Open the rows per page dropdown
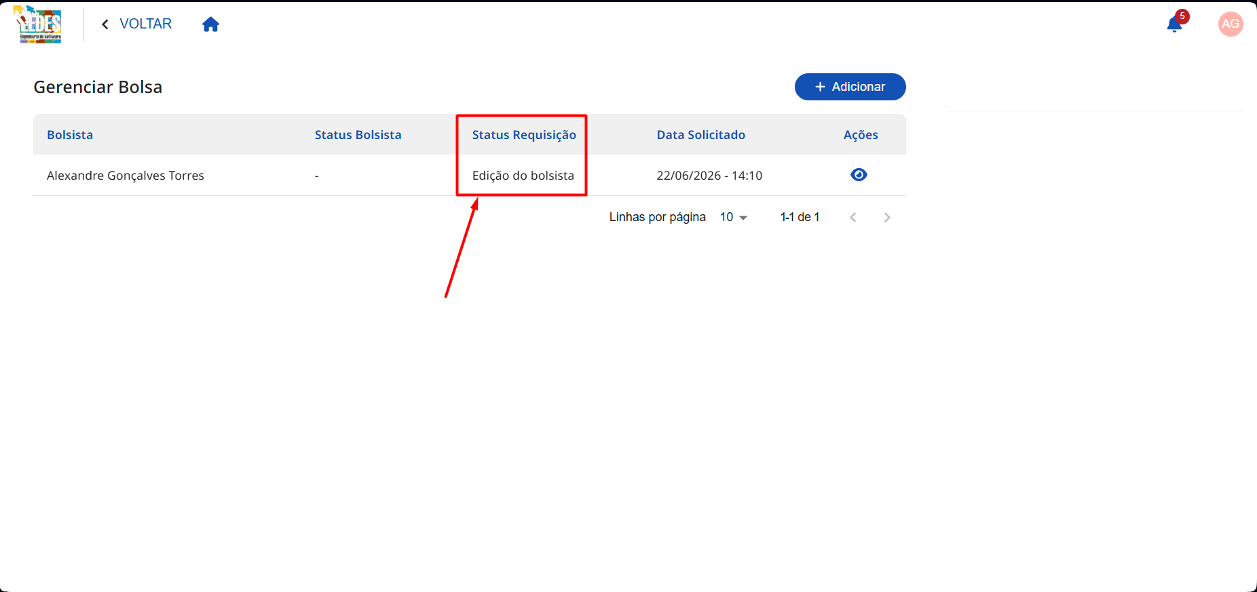This screenshot has height=592, width=1257. coord(734,217)
